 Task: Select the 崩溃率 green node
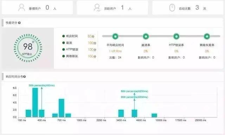tap(146, 36)
